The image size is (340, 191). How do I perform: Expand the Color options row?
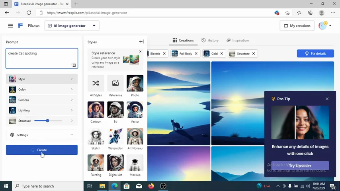pos(42,89)
